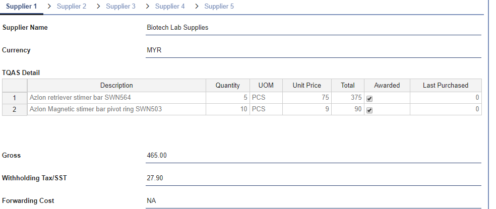Click the Quantity cell showing 10
The height and width of the screenshot is (209, 496).
[x=228, y=109]
